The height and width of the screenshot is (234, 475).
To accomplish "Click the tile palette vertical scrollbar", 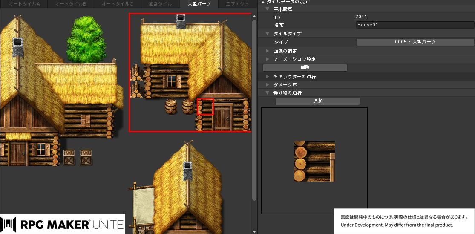I will click(x=254, y=109).
